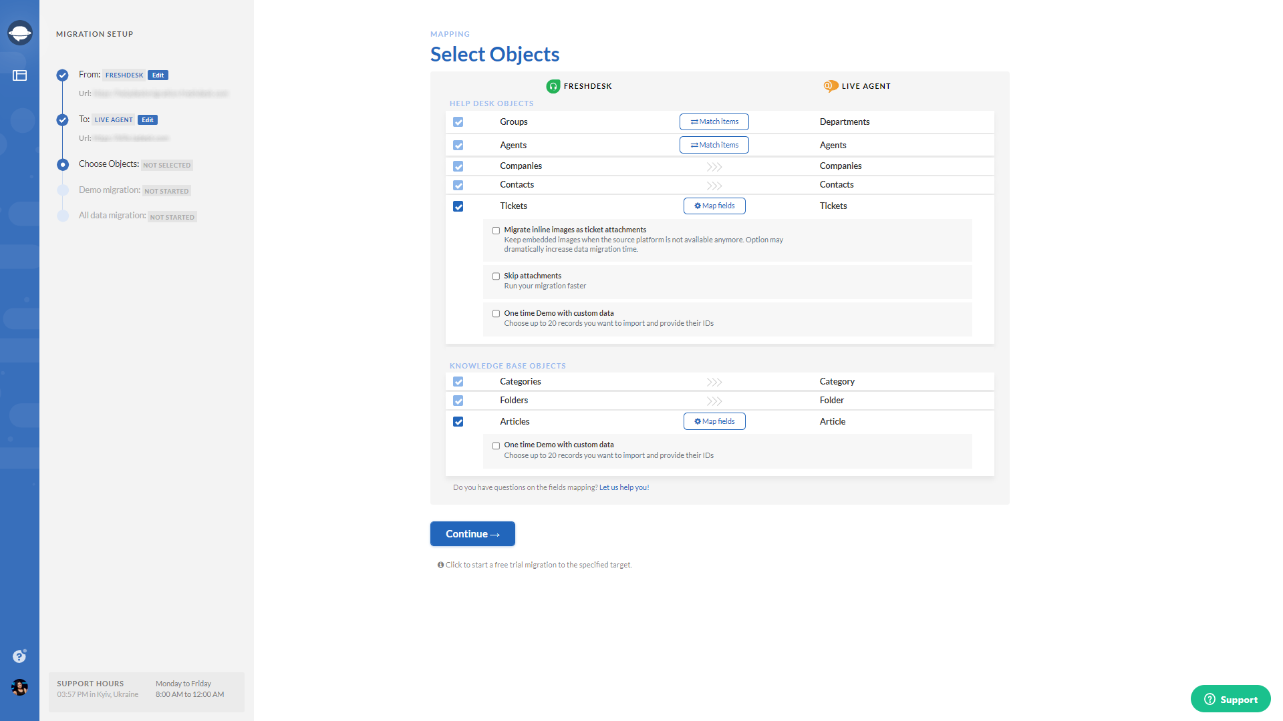Click the Freshdesk platform logo icon
1283x721 pixels.
(x=553, y=86)
